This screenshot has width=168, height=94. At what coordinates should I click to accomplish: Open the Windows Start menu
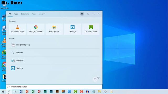[x=3, y=91]
